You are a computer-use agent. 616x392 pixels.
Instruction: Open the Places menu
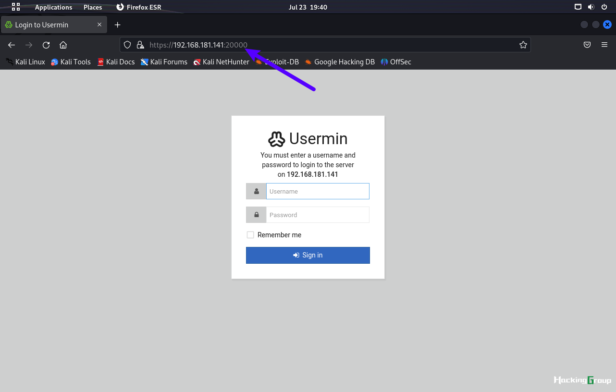tap(93, 7)
